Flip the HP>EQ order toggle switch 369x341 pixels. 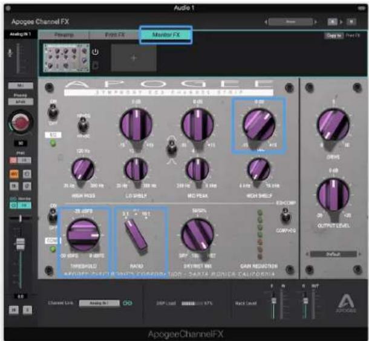(83, 125)
